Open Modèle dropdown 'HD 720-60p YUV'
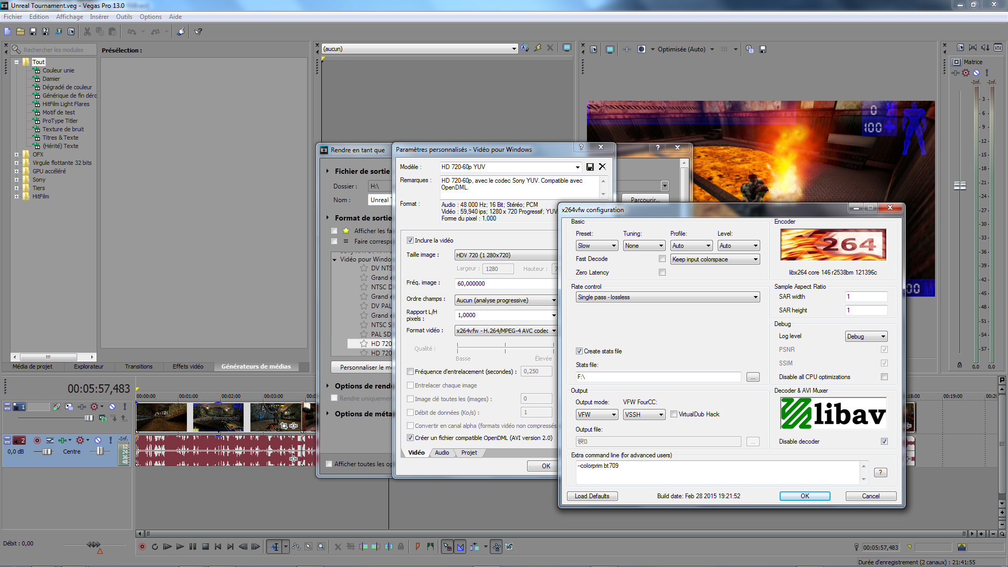 tap(510, 167)
